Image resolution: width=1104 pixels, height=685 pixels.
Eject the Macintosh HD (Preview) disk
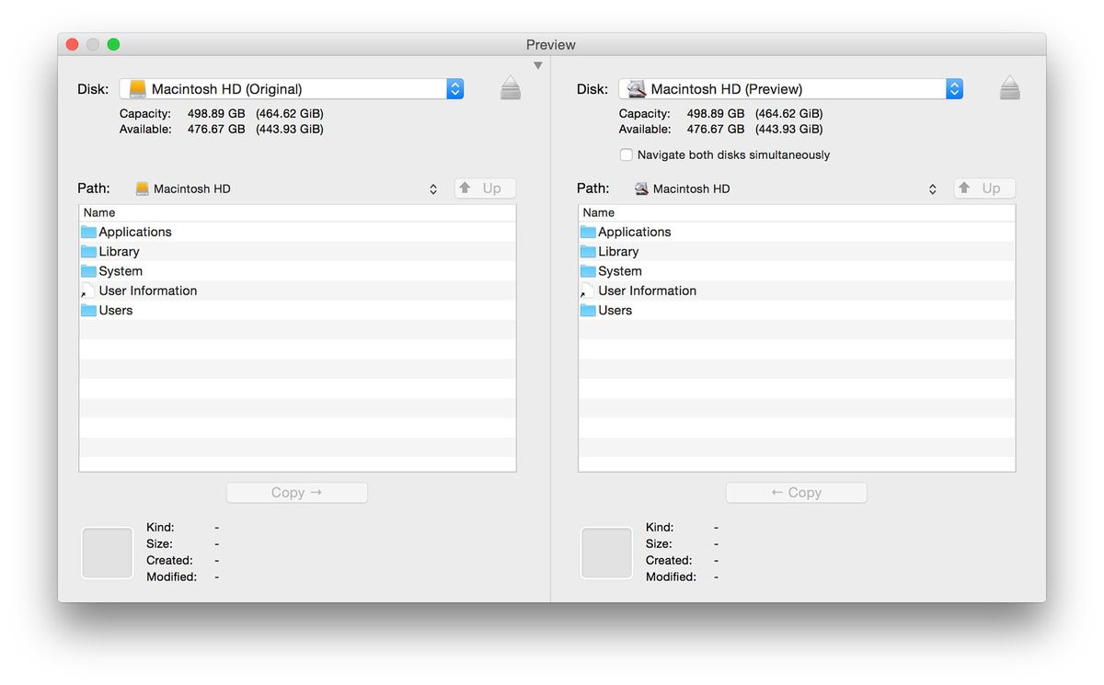click(1008, 87)
